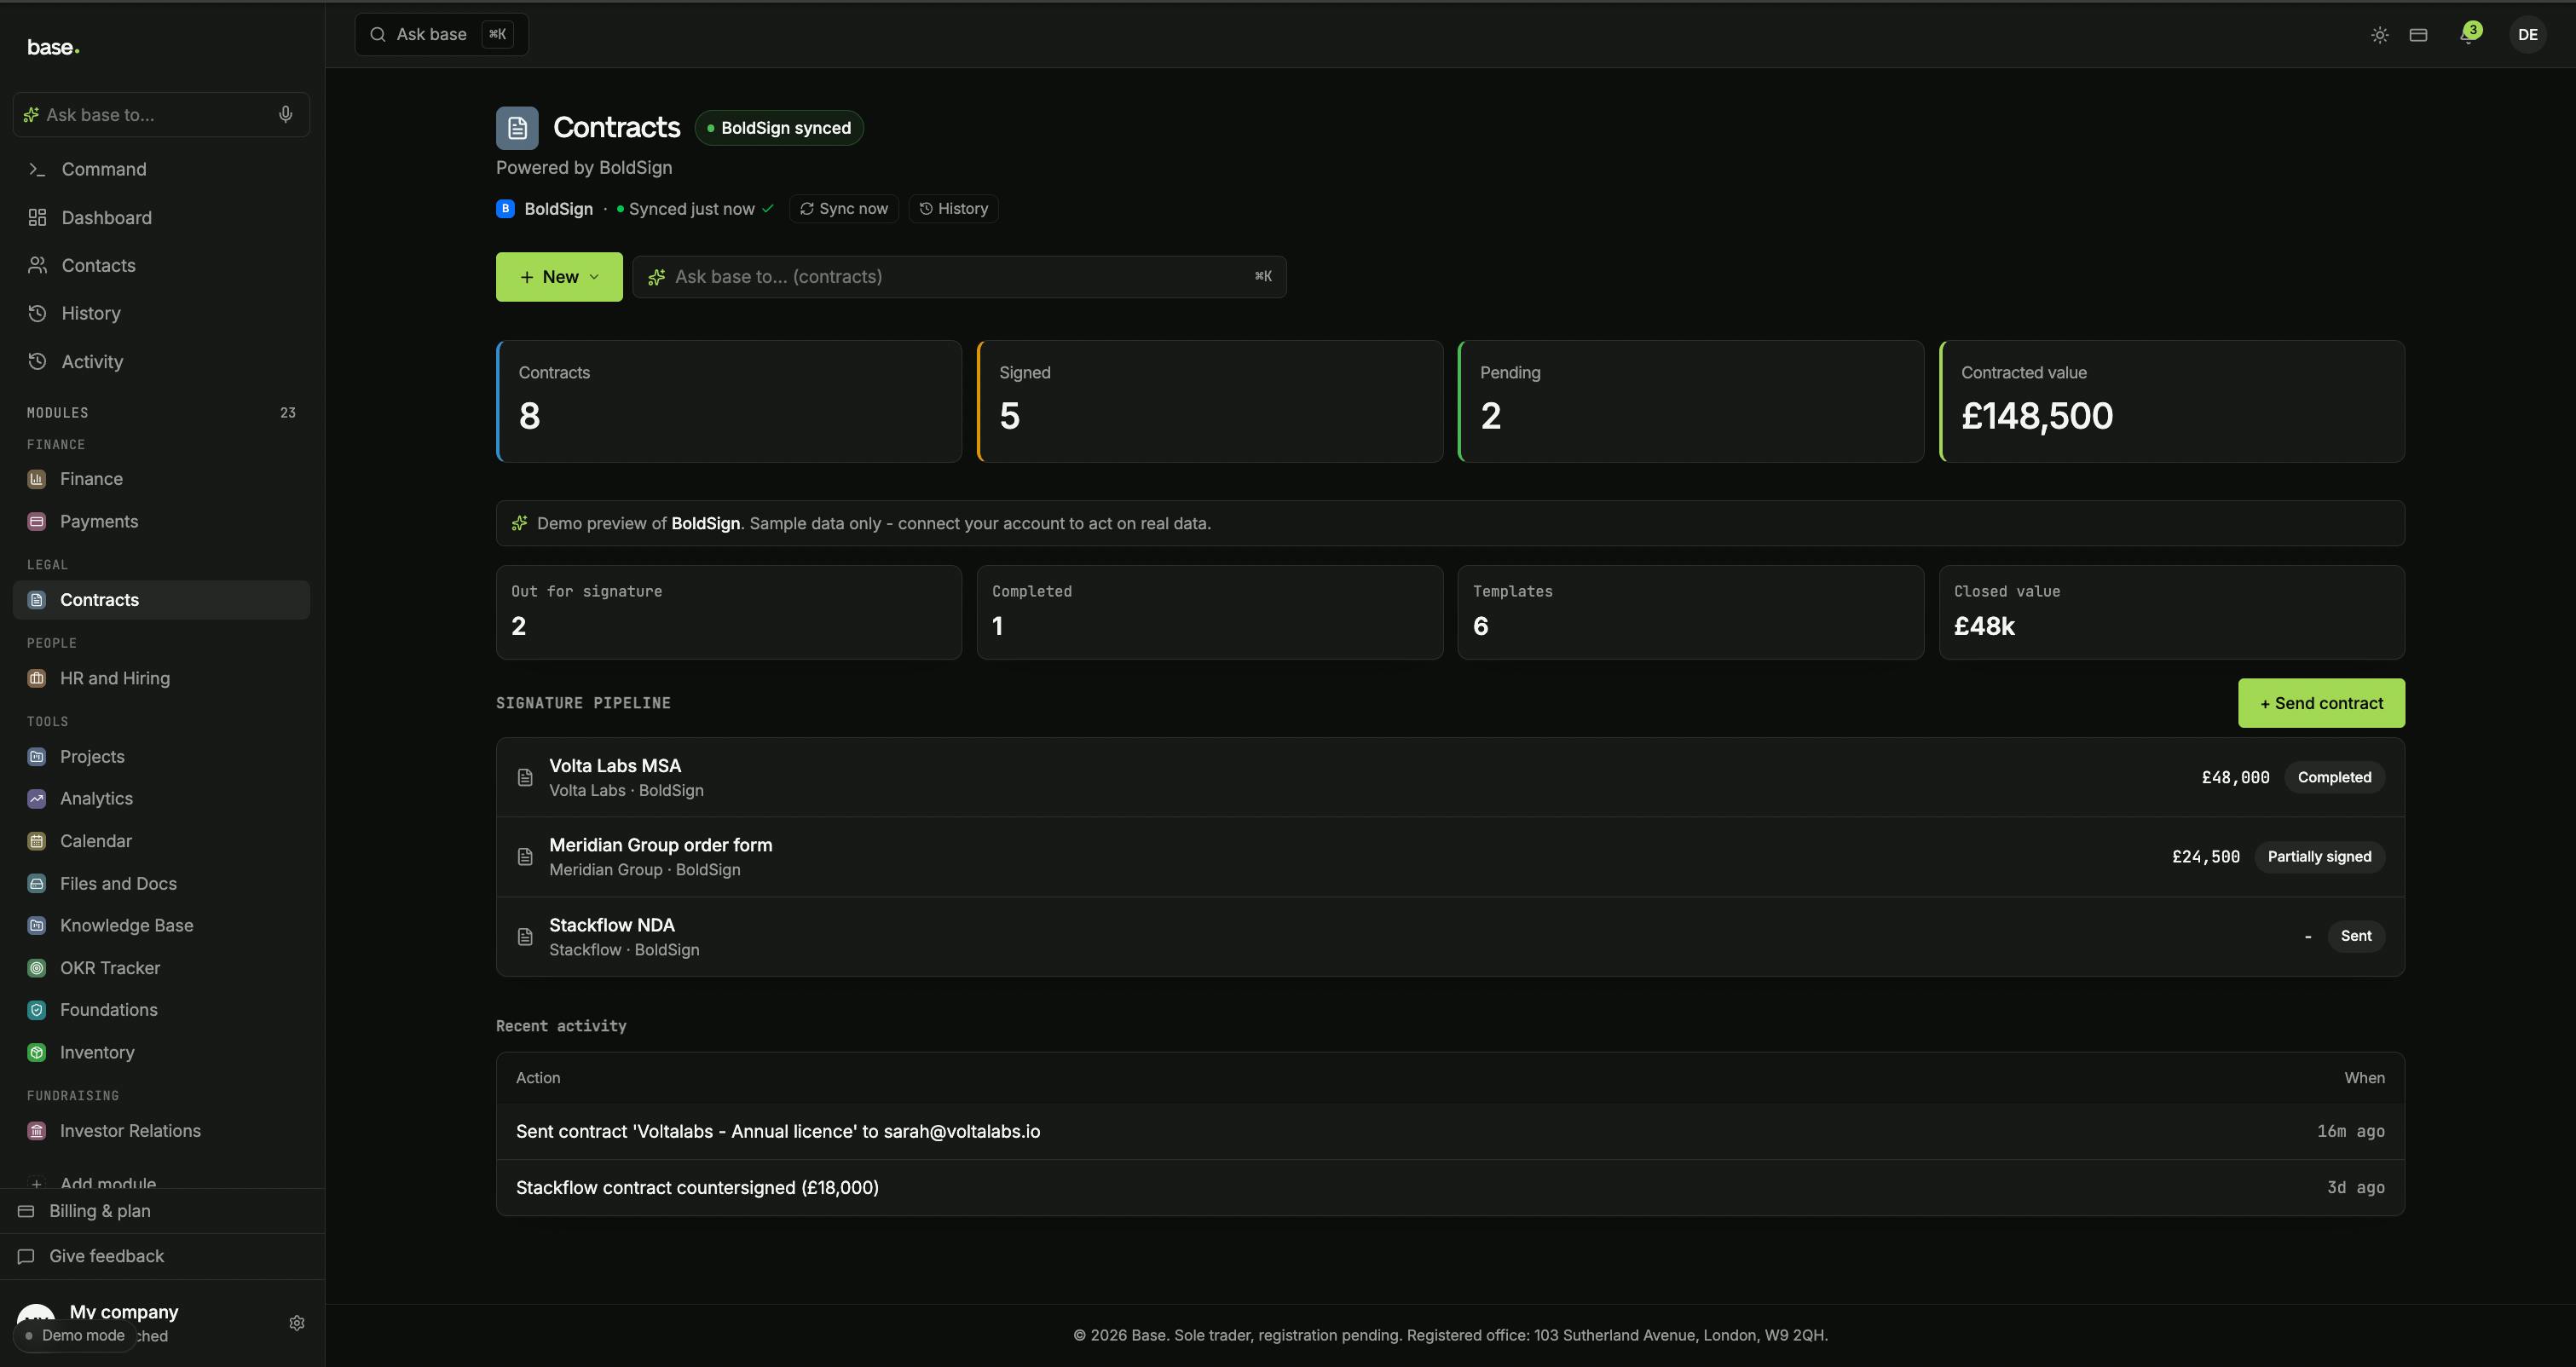
Task: Select the Finance module
Action: [x=161, y=479]
